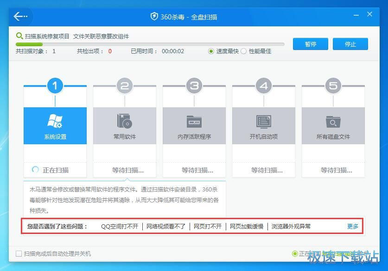Screen dimensions: 388x271
Task: Open the 网页加载缓慢 link
Action: 247,226
